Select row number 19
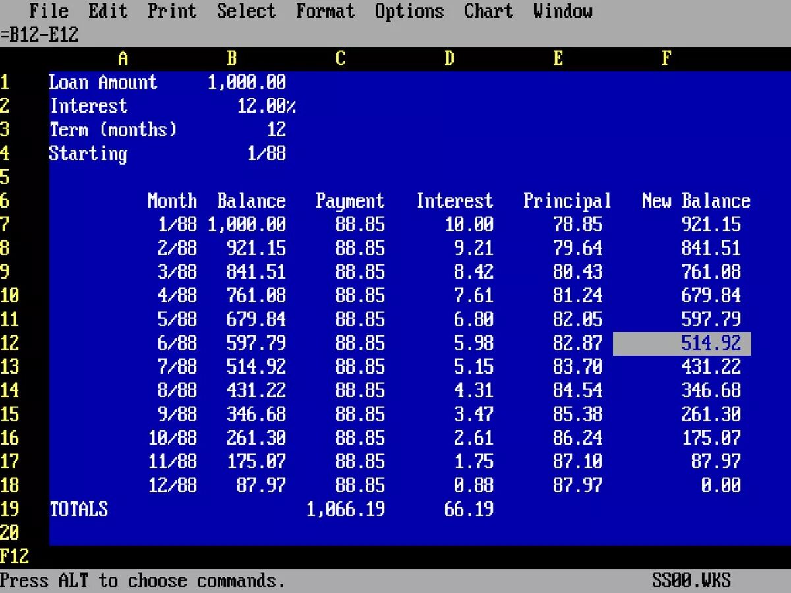 [10, 509]
